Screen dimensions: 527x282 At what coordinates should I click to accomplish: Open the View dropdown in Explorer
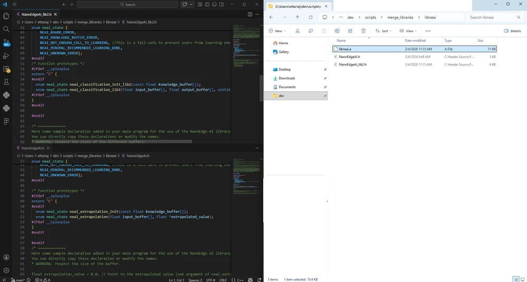coord(408,31)
